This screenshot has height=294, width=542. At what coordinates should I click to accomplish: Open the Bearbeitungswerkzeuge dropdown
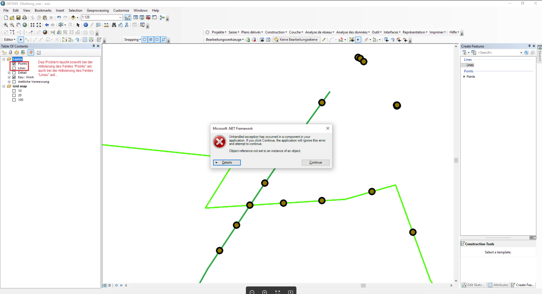(x=225, y=39)
